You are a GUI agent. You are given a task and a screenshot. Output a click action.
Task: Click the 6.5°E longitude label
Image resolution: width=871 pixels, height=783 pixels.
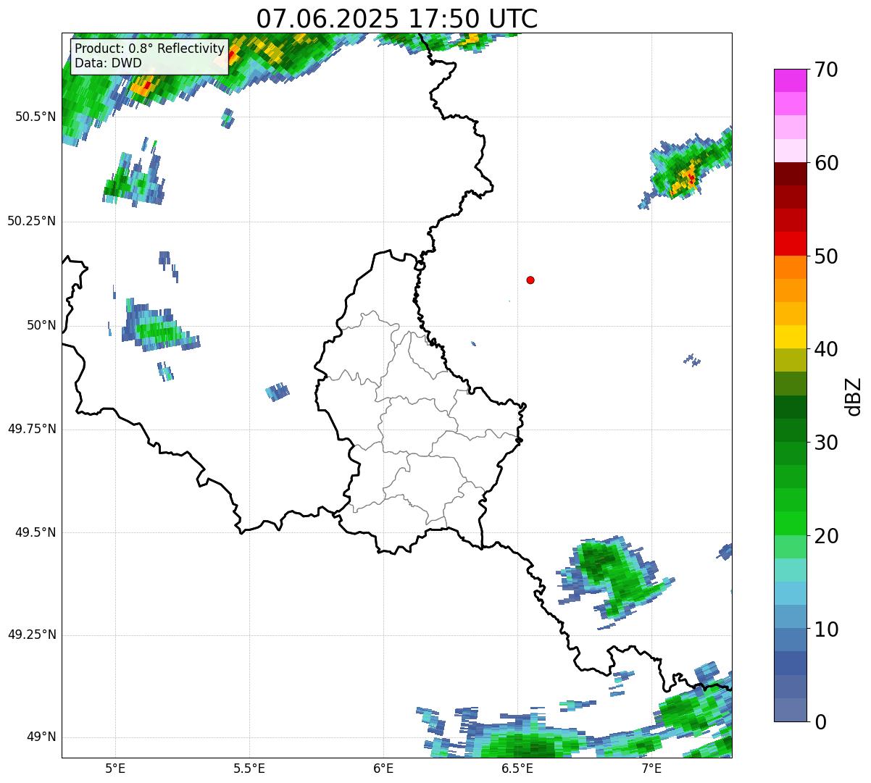point(517,768)
